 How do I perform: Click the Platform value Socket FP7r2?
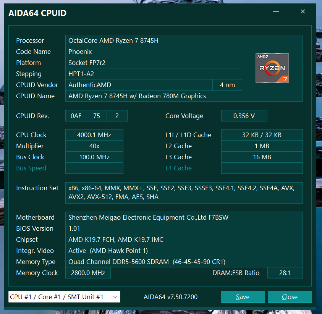coord(154,63)
